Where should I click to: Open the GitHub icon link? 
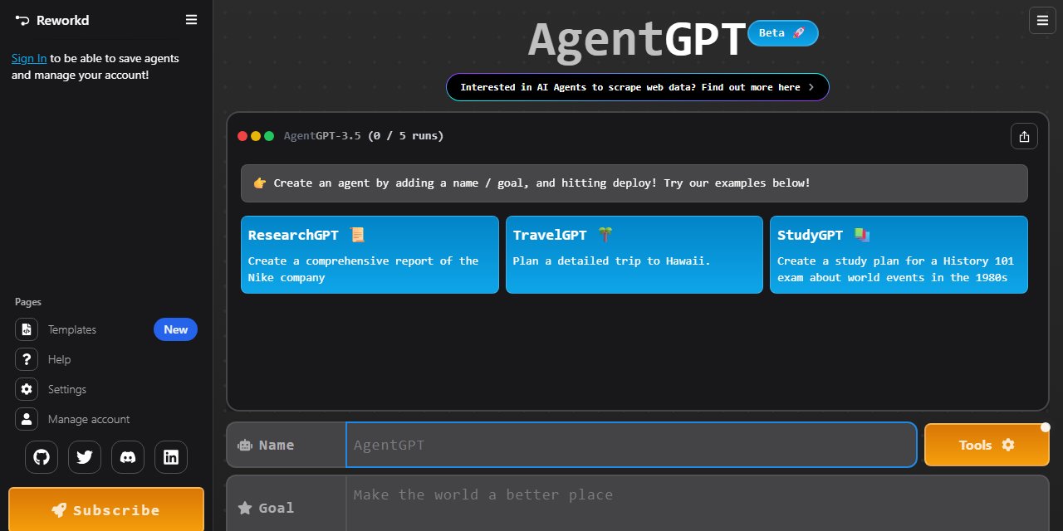[x=42, y=457]
